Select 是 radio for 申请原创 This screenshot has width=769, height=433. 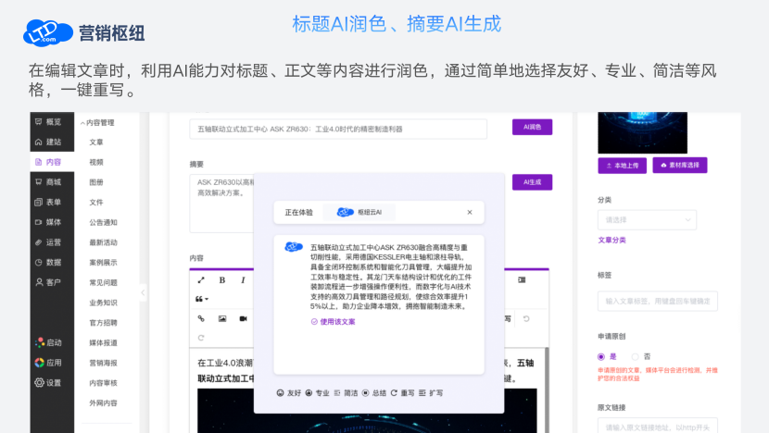pyautogui.click(x=601, y=356)
